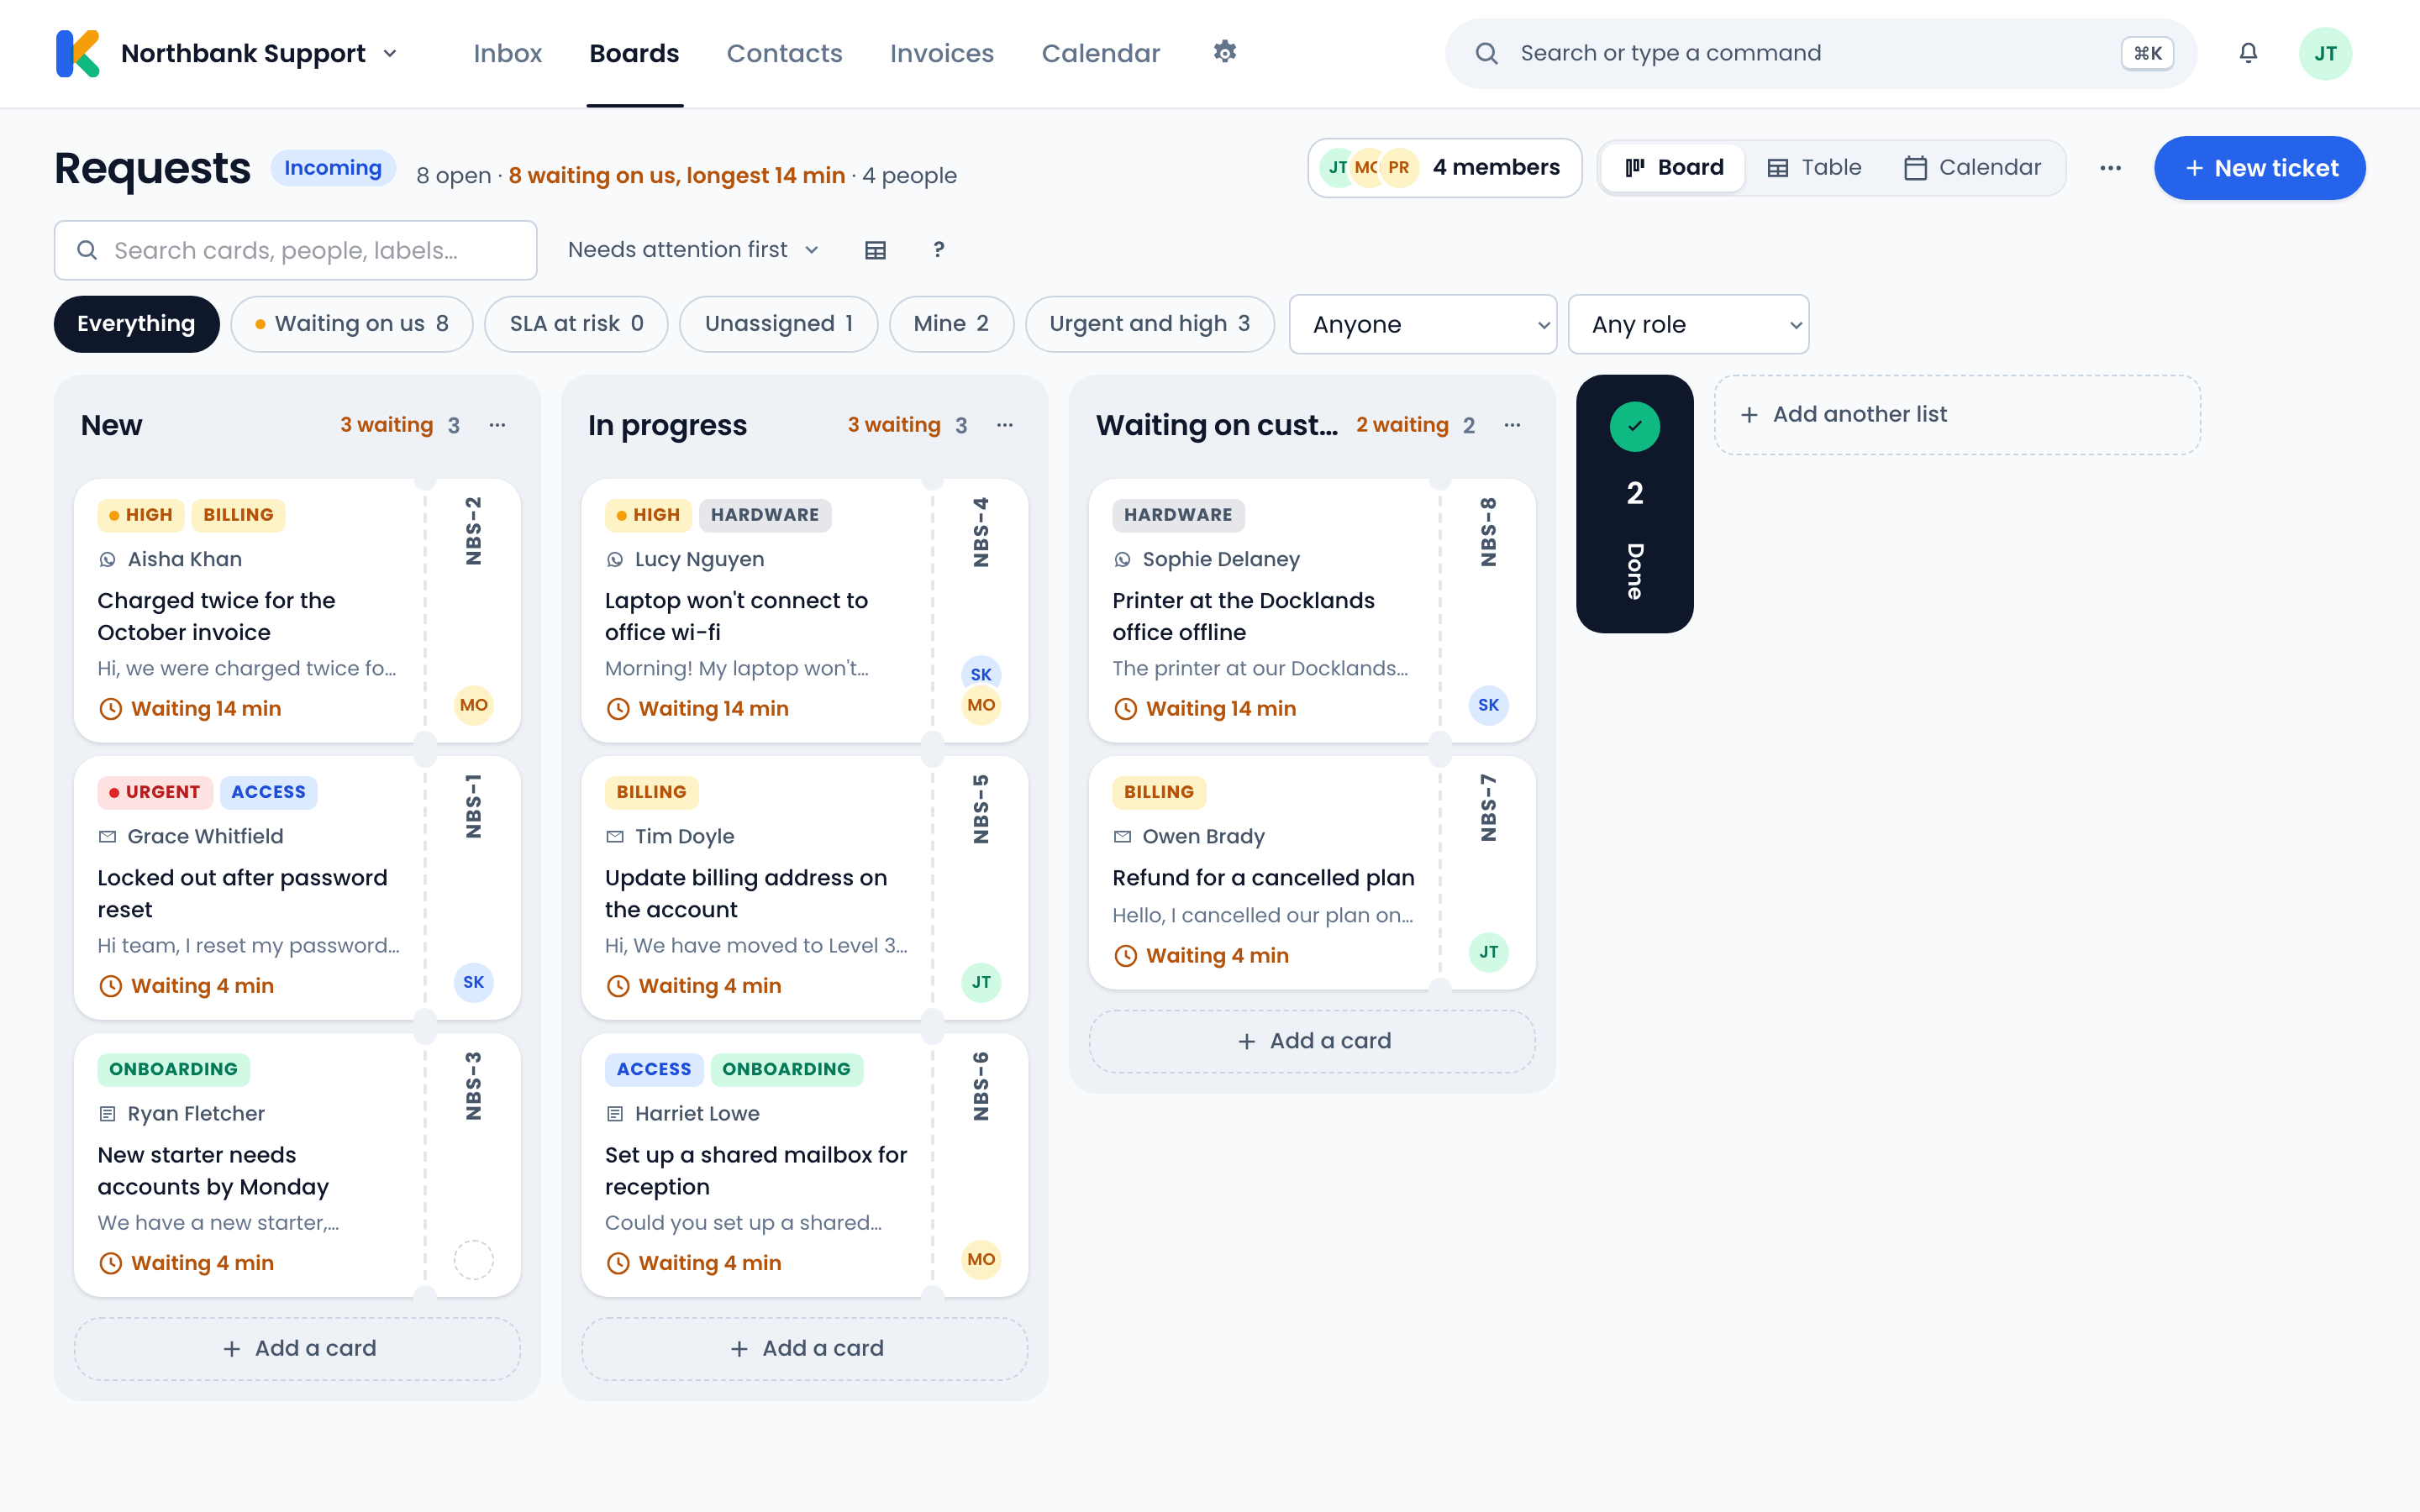Expand the collapsed Done list
The image size is (2420, 1512).
[x=1635, y=503]
